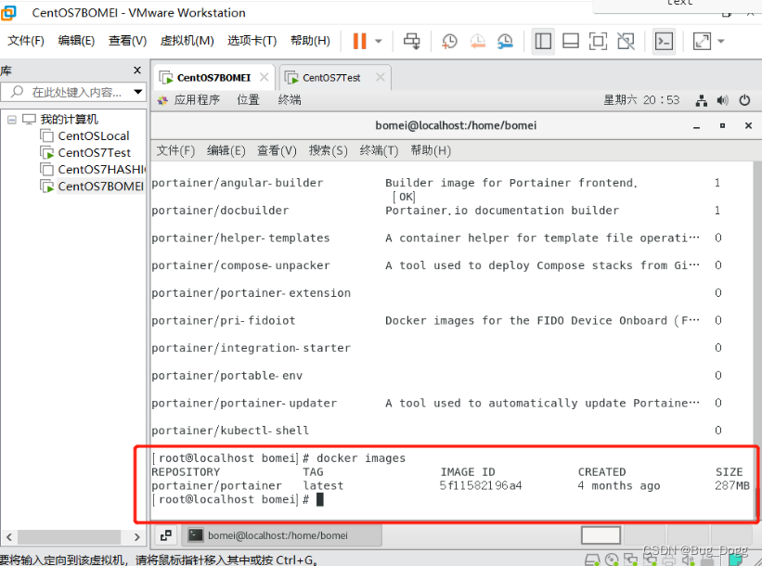Click the guest network status icon
Screen dimensions: 762x566
tap(702, 100)
